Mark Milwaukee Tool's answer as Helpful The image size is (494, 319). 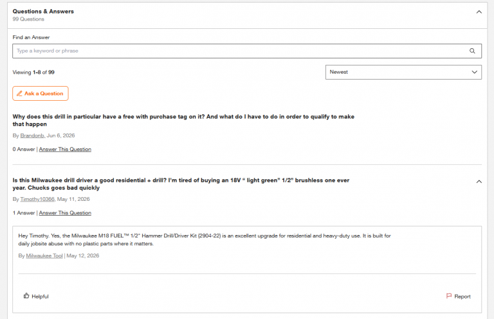pos(36,296)
